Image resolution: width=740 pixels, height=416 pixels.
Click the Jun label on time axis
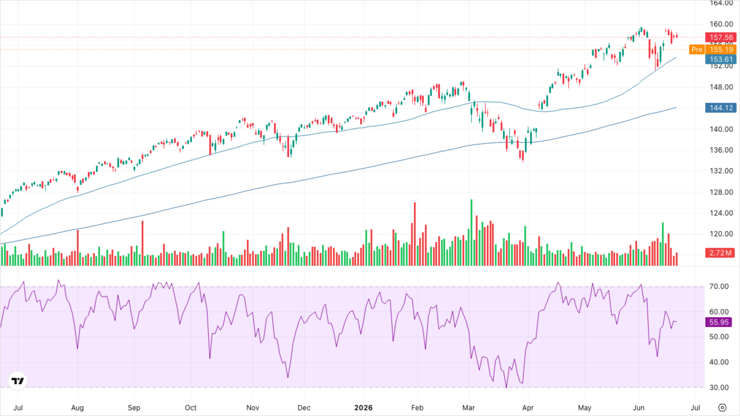point(639,408)
